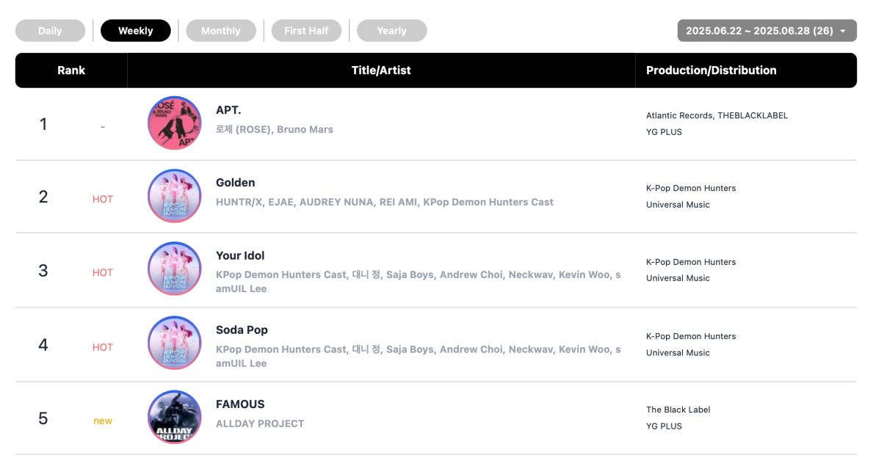Open the song title Golden
This screenshot has height=458, width=876.
235,183
